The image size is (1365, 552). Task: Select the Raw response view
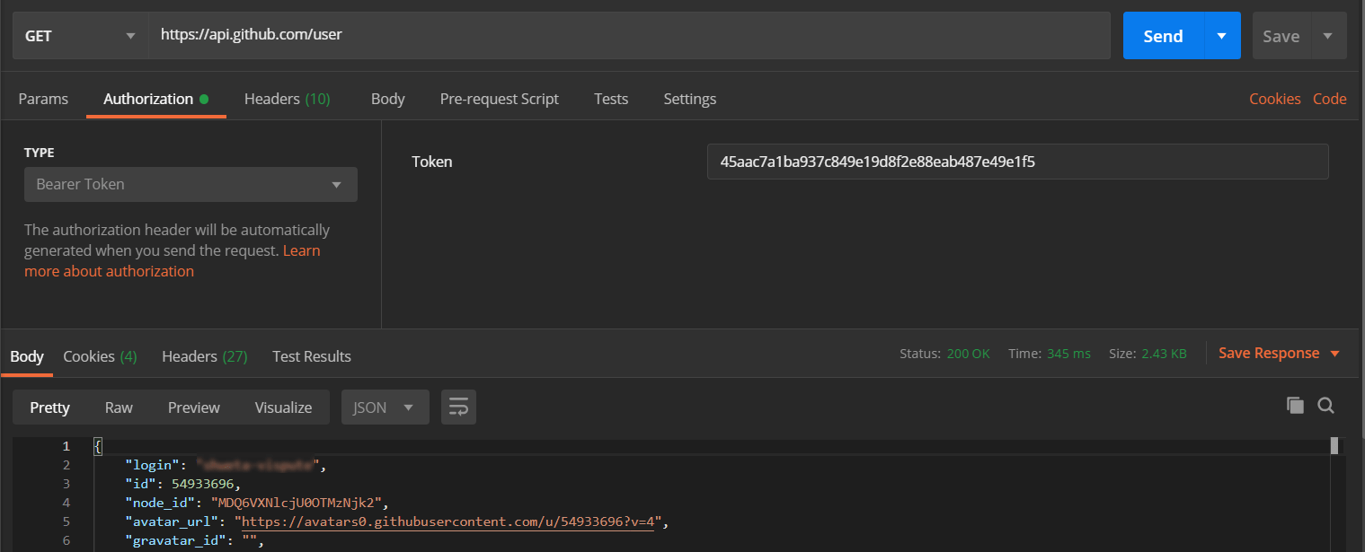coord(119,407)
